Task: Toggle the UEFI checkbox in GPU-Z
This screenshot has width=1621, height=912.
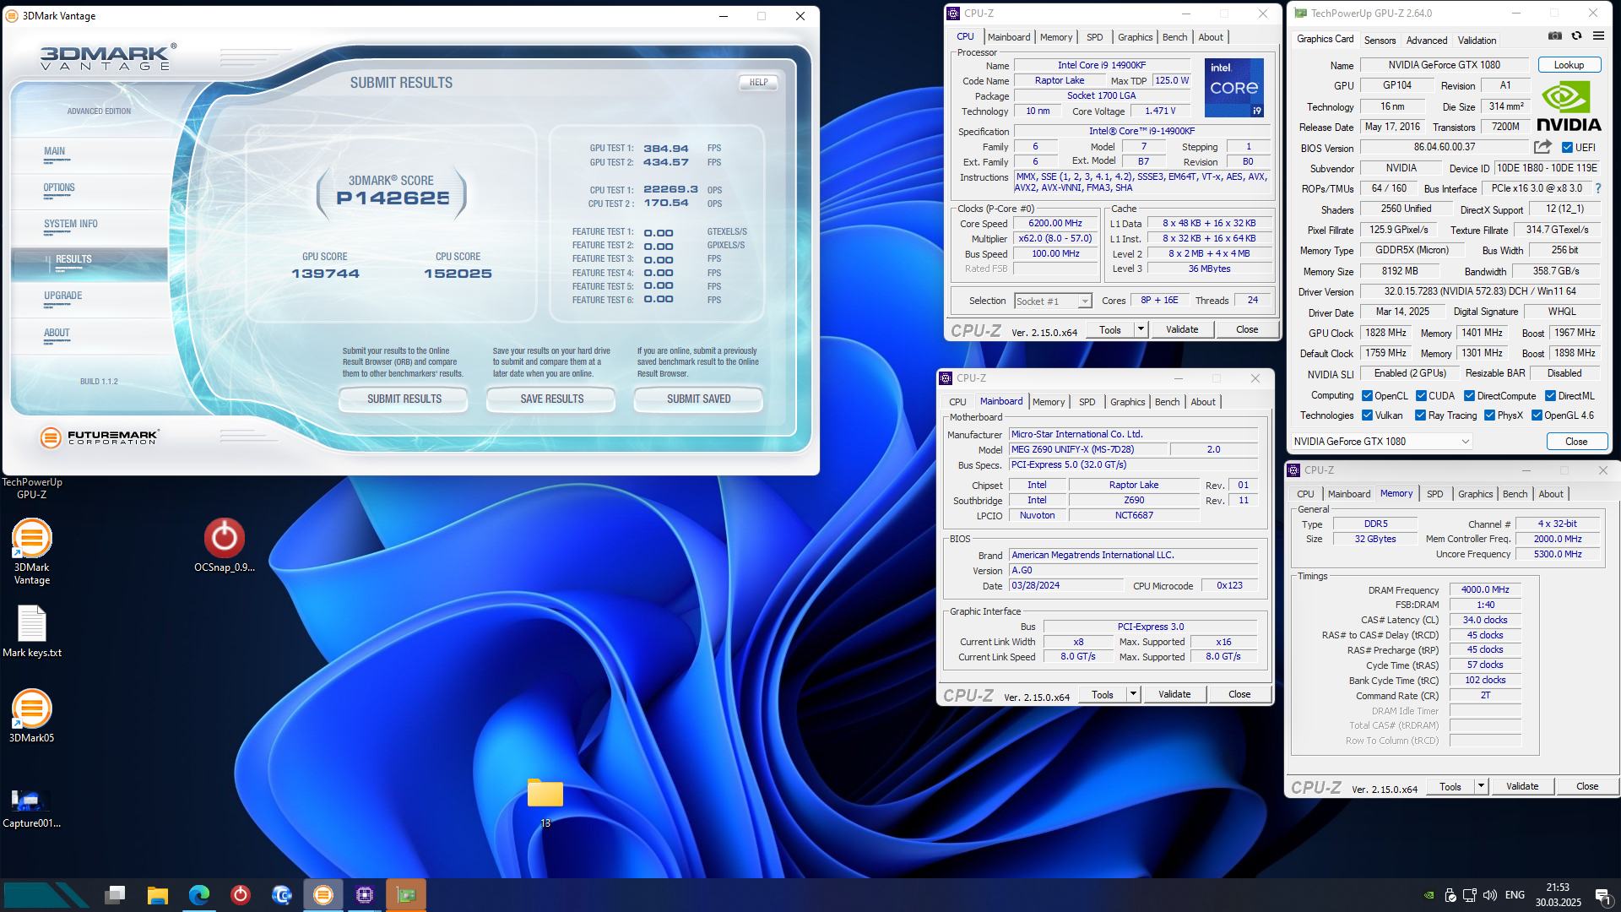Action: [x=1567, y=147]
